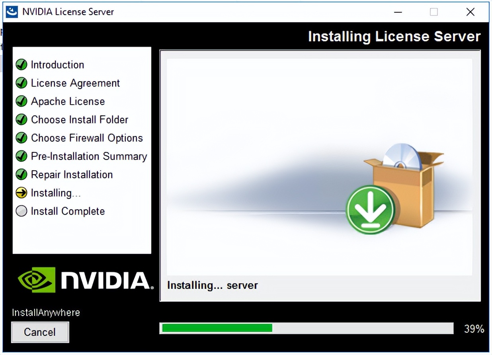Click the checkmark by Choose Install Folder
Image resolution: width=492 pixels, height=355 pixels.
pos(21,119)
